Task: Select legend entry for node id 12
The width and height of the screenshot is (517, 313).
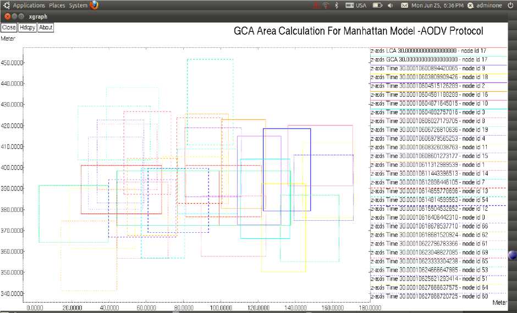Action: pyautogui.click(x=429, y=209)
